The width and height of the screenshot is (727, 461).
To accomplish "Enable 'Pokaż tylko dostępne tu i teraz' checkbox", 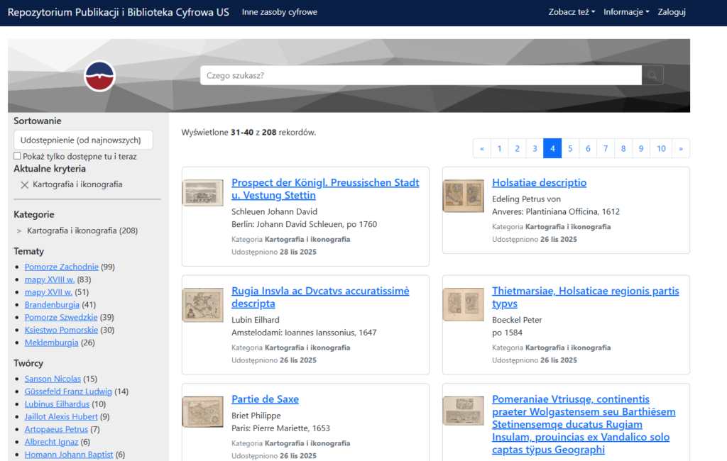I will (x=17, y=156).
